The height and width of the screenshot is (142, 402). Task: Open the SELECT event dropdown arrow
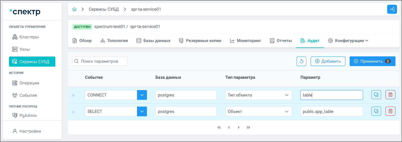[142, 111]
